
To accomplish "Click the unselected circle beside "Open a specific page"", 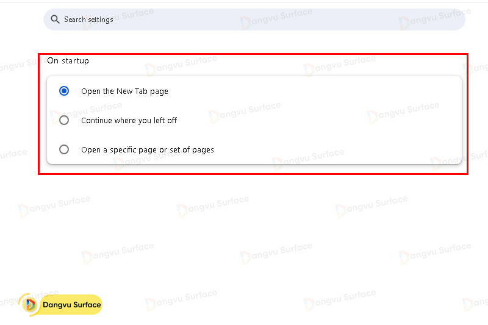I will click(x=64, y=149).
